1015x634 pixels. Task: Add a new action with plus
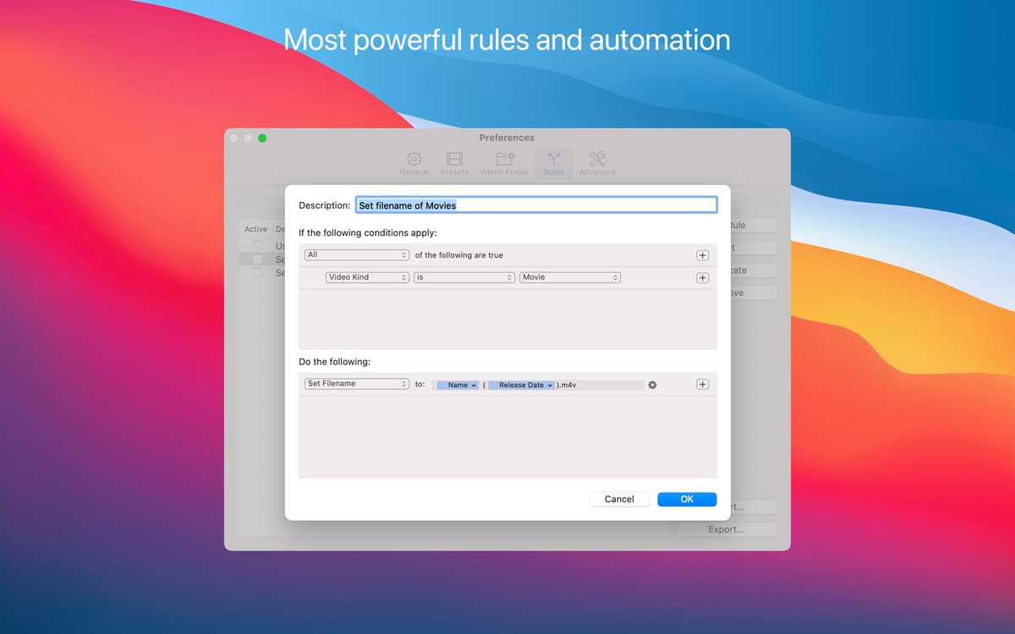[702, 384]
